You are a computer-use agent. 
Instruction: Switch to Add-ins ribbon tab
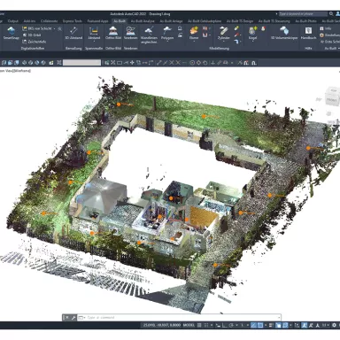click(29, 21)
